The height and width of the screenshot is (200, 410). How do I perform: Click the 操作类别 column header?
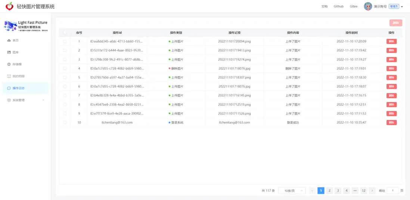(176, 33)
